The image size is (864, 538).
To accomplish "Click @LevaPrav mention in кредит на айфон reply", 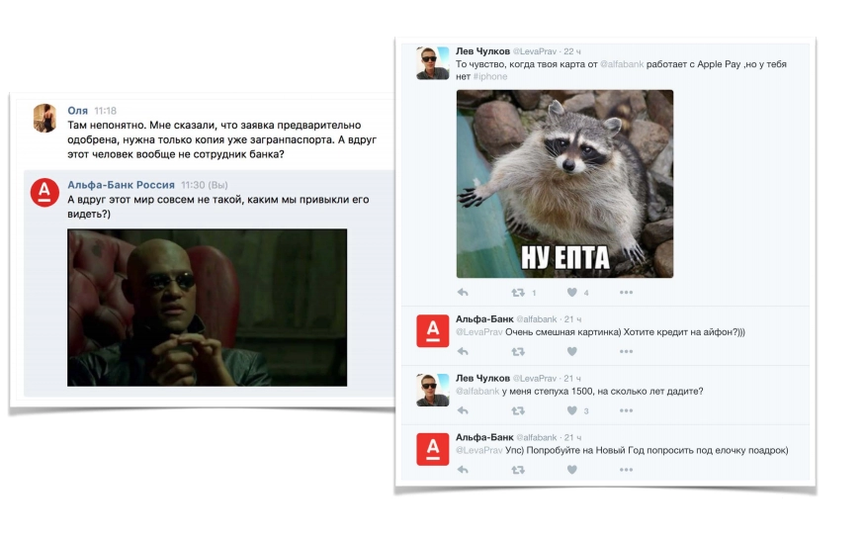I will (478, 332).
